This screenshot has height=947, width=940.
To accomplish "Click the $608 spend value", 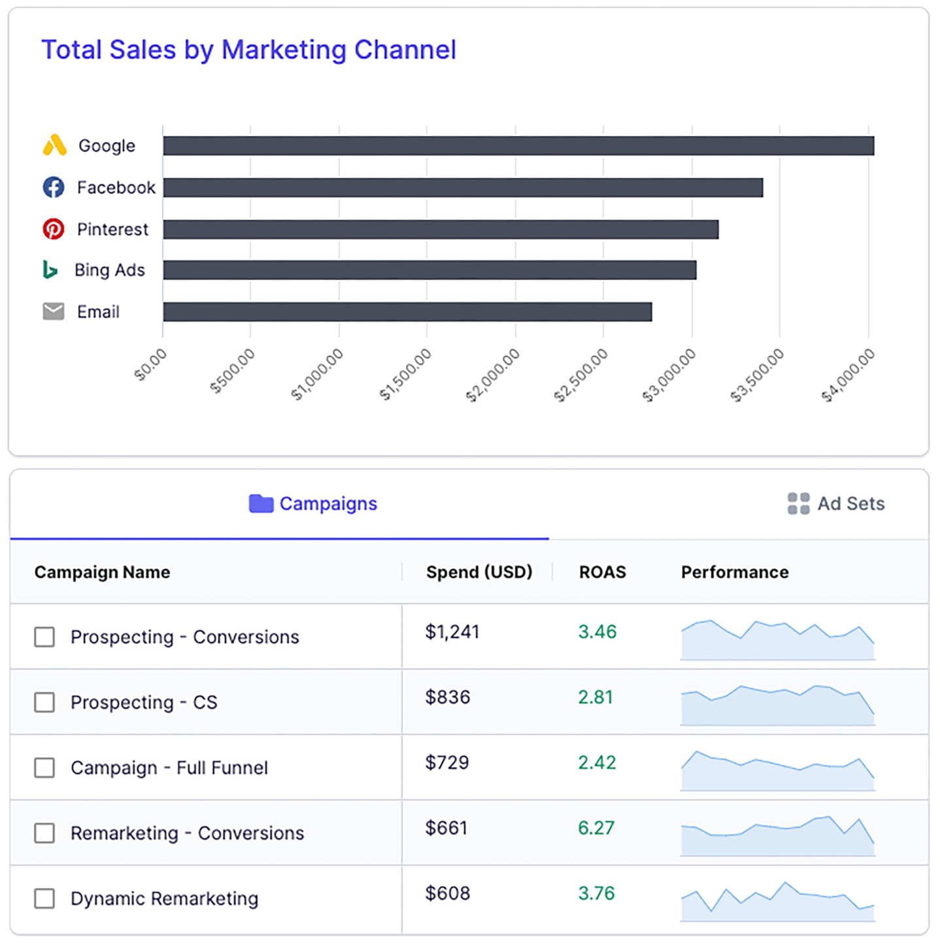I will pos(448,893).
